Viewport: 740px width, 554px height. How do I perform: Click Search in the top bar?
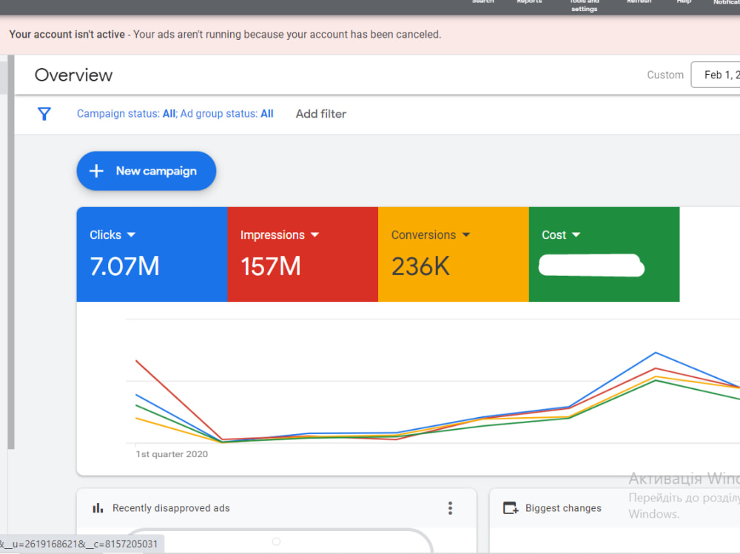(x=482, y=2)
